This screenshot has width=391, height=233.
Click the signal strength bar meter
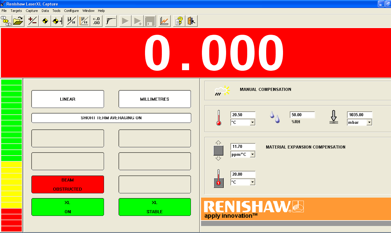pyautogui.click(x=11, y=156)
